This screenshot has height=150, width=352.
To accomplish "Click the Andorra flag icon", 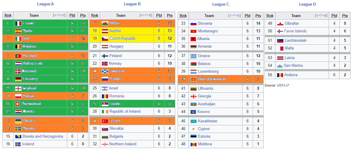I will click(280, 75).
